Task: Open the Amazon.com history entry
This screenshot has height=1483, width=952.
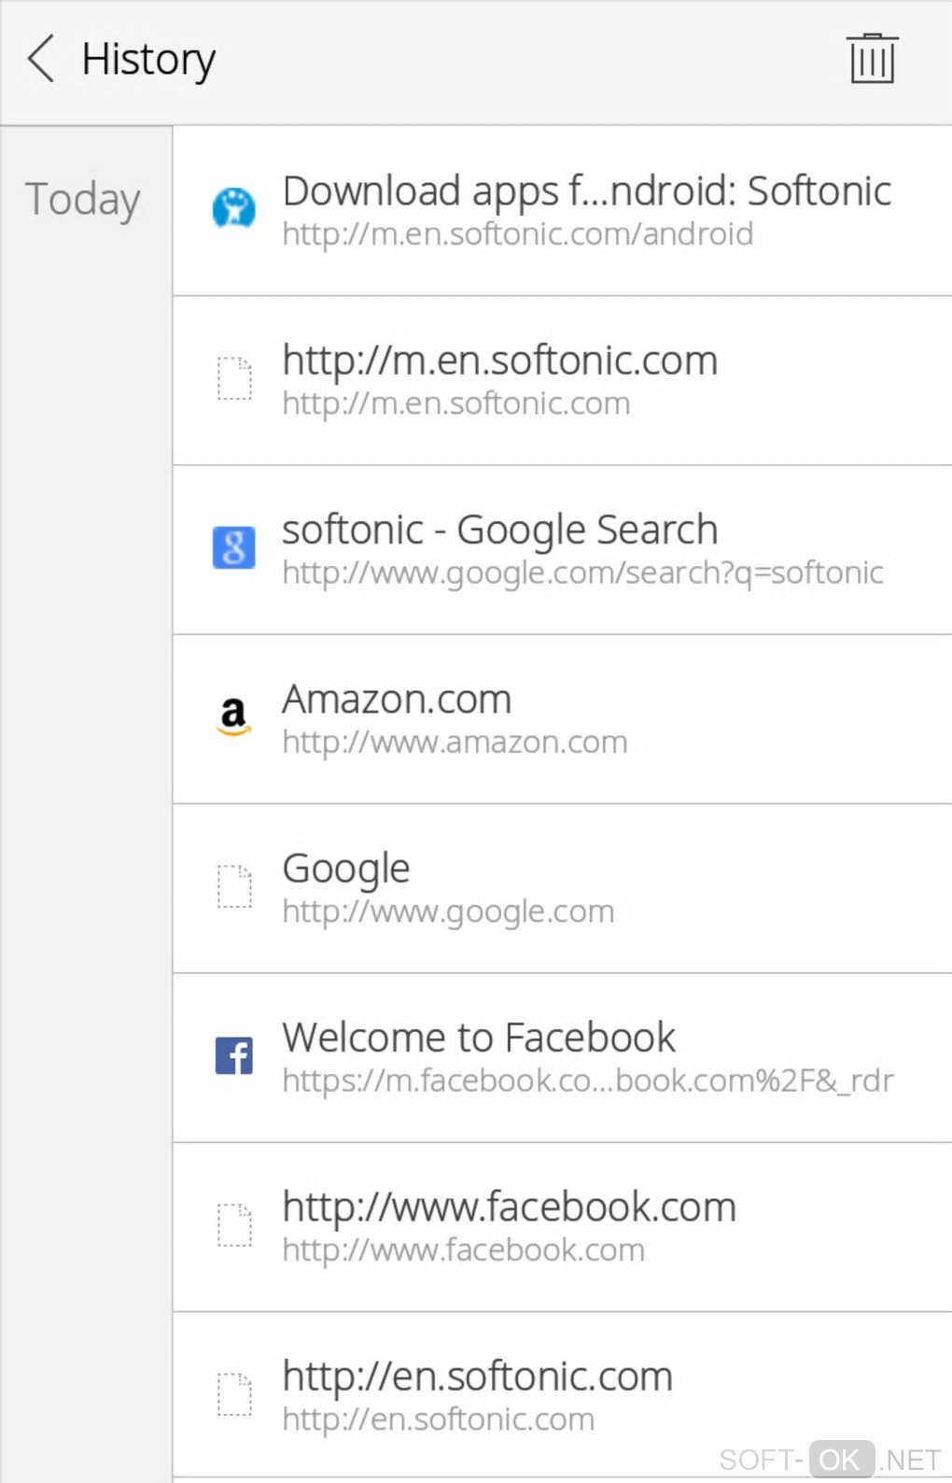Action: pos(397,699)
